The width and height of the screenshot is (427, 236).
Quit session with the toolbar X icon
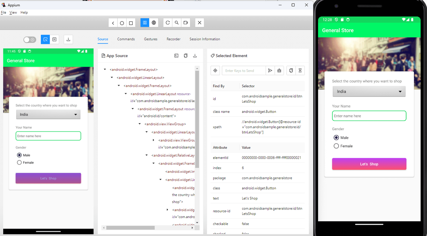(x=199, y=23)
